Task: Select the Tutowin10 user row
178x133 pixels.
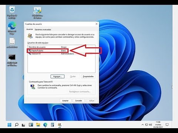Action: click(x=62, y=54)
